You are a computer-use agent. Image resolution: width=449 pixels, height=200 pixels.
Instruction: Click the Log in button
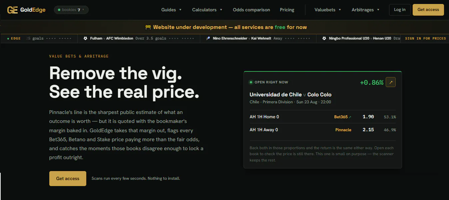pyautogui.click(x=400, y=10)
